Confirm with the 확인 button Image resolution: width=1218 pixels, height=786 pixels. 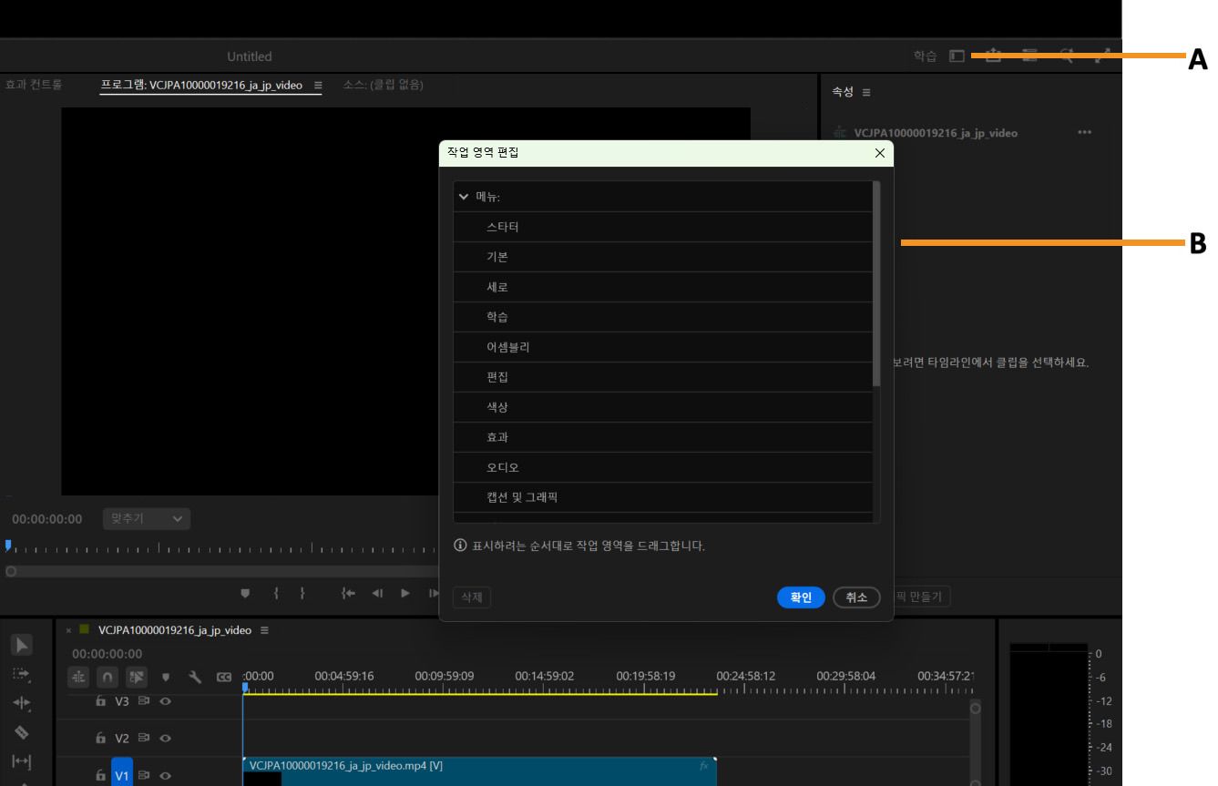pyautogui.click(x=800, y=597)
